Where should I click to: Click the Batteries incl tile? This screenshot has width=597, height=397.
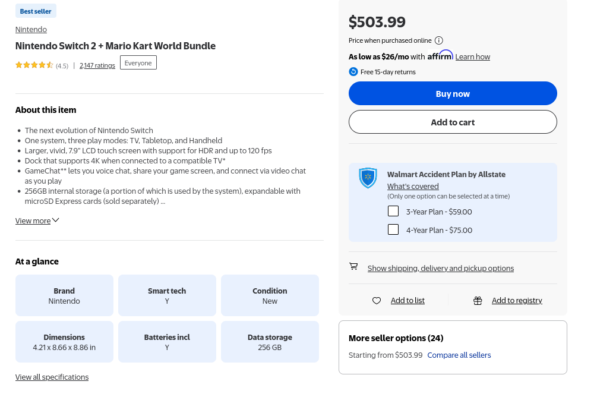(x=167, y=342)
